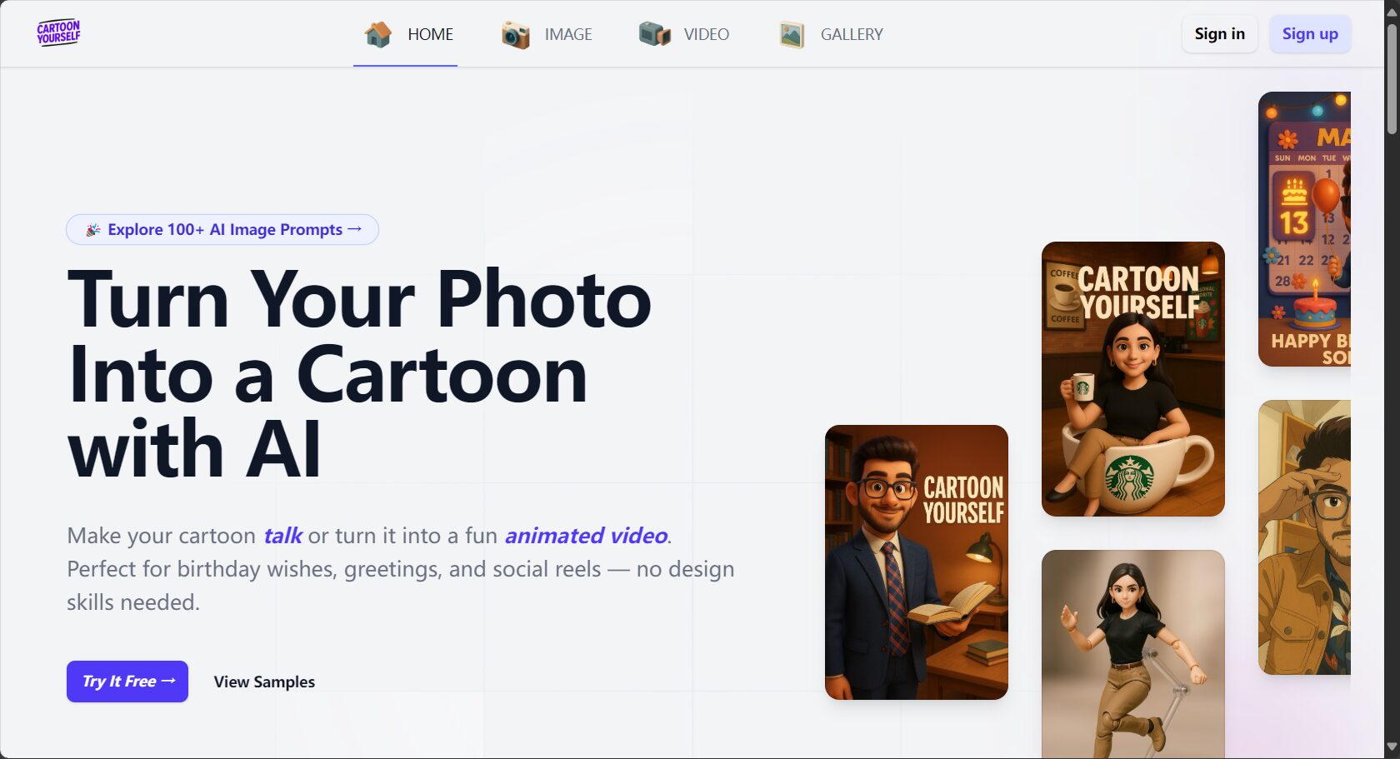
Task: Click the scrollbar down arrow
Action: 1392,747
